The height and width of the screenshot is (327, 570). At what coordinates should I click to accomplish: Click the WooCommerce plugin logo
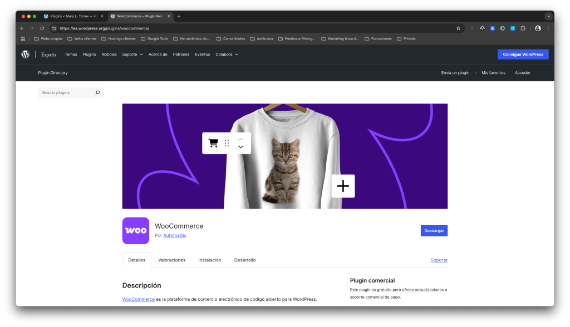point(135,230)
